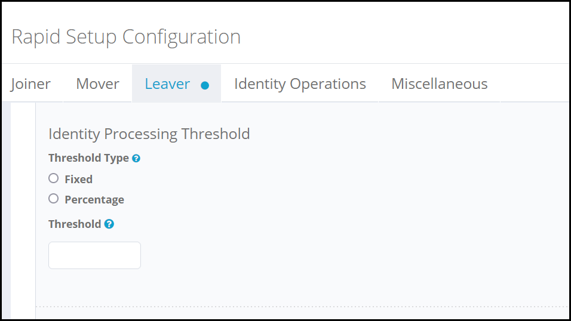Click empty tab bar area right of Miscellaneous

tap(532, 84)
